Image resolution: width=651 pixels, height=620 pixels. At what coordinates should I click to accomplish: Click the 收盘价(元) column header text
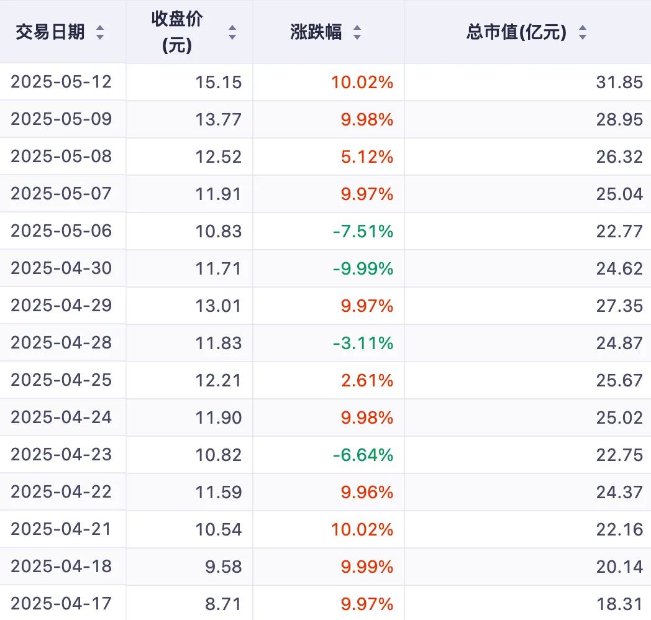click(177, 32)
